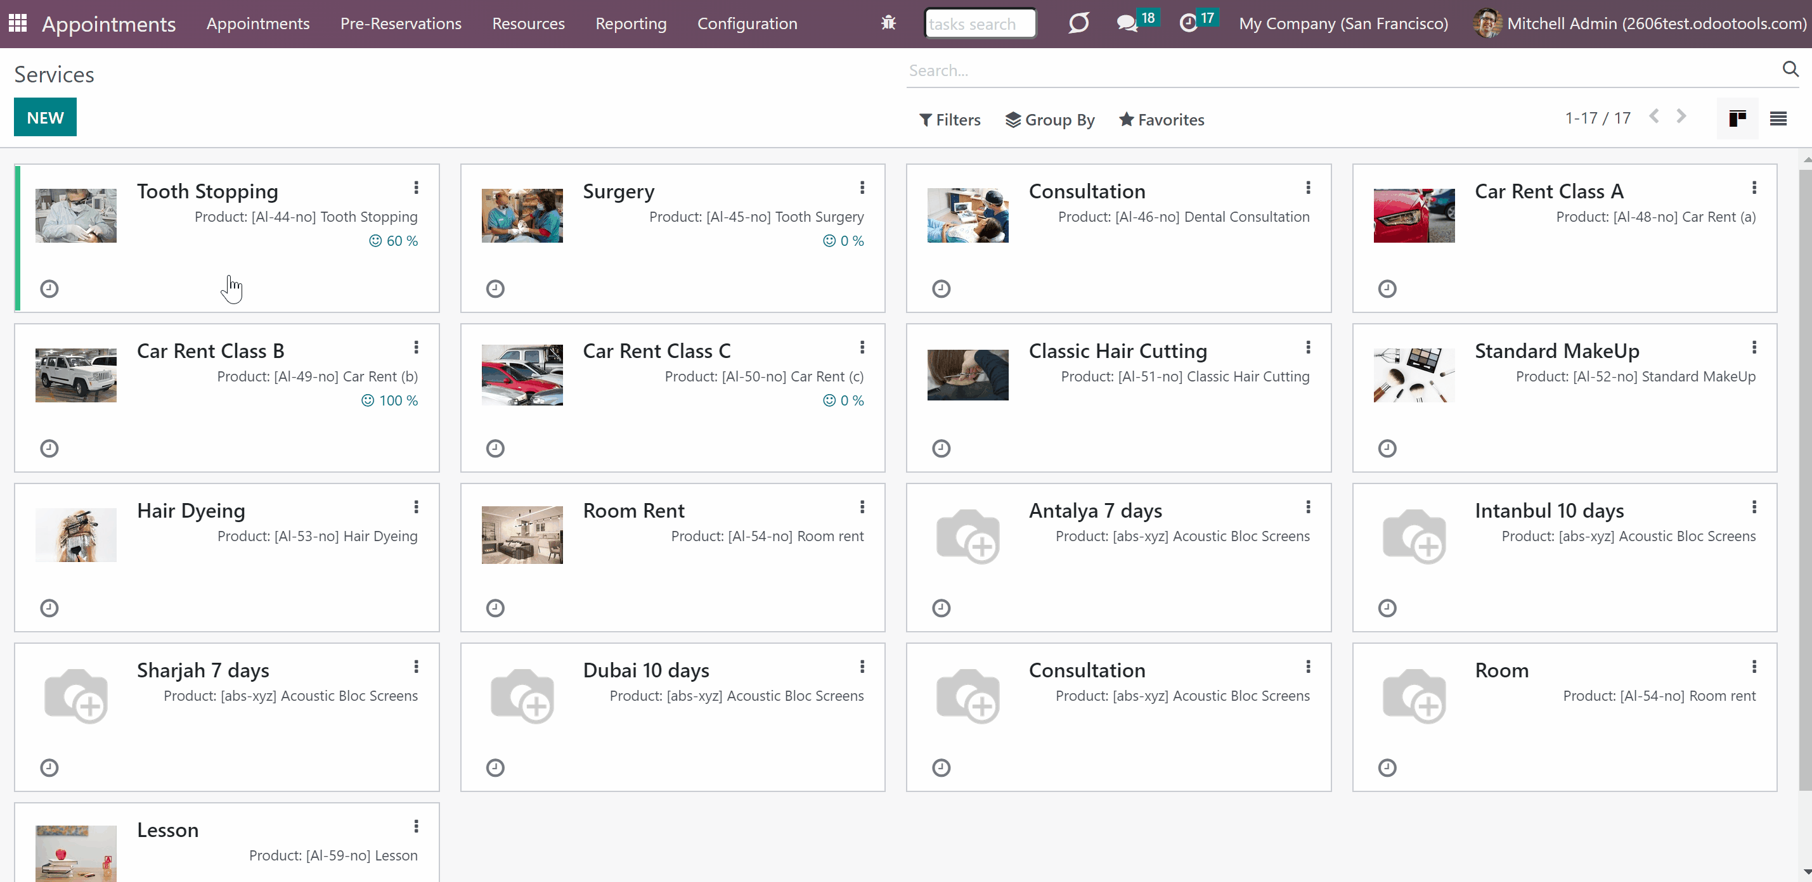
Task: Expand the Favorites dropdown
Action: click(1162, 120)
